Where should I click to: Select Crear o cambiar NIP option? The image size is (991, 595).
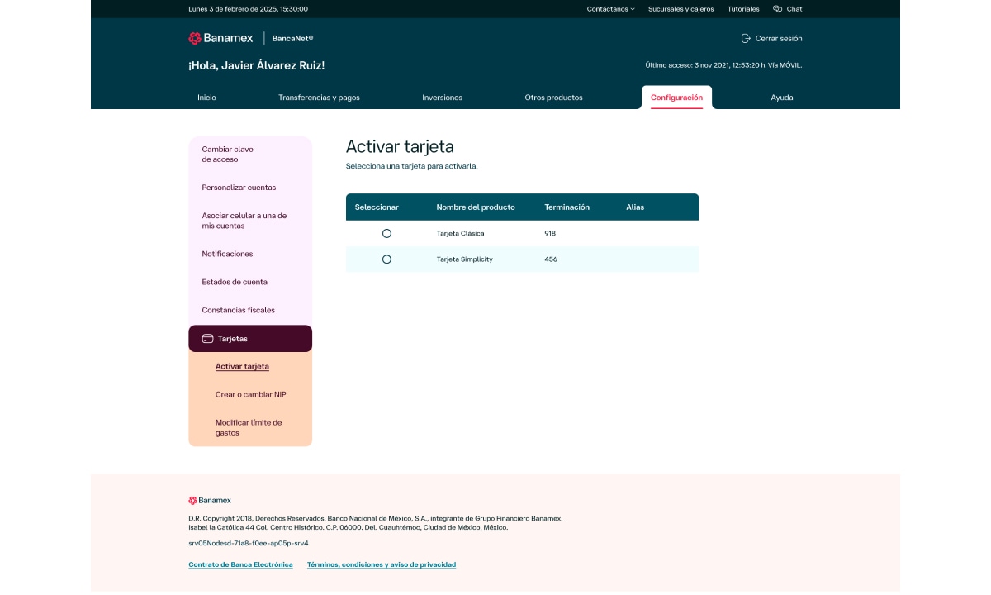click(x=250, y=394)
